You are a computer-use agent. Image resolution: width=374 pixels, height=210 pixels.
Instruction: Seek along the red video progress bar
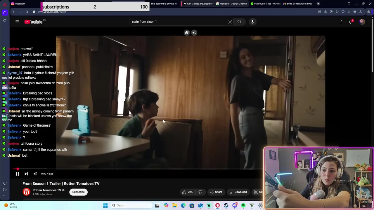coord(137,169)
